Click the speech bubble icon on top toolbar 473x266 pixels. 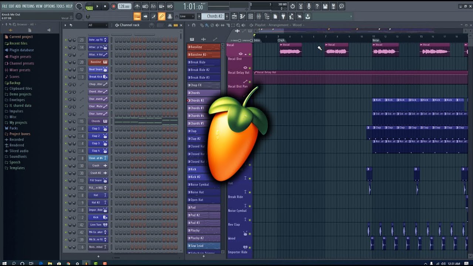tap(342, 6)
